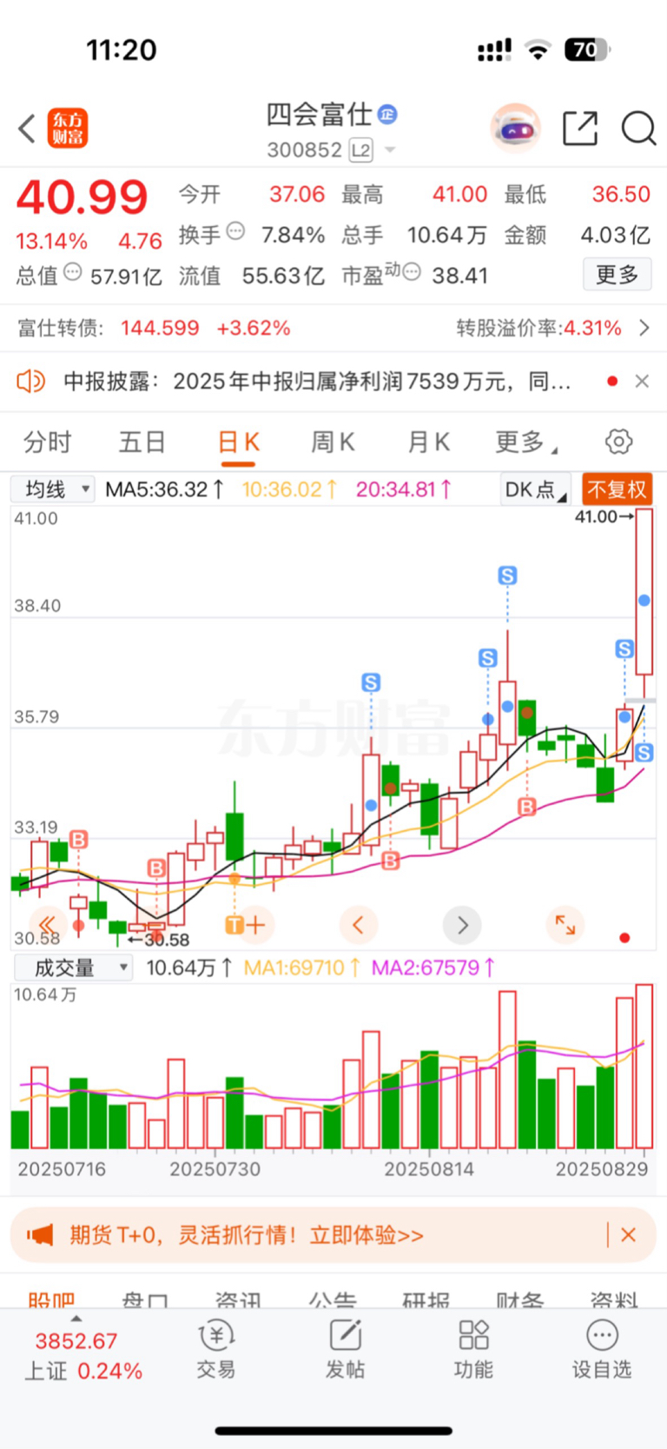This screenshot has width=667, height=1449.
Task: Tap the MA1:69710 volume average label
Action: pos(300,967)
